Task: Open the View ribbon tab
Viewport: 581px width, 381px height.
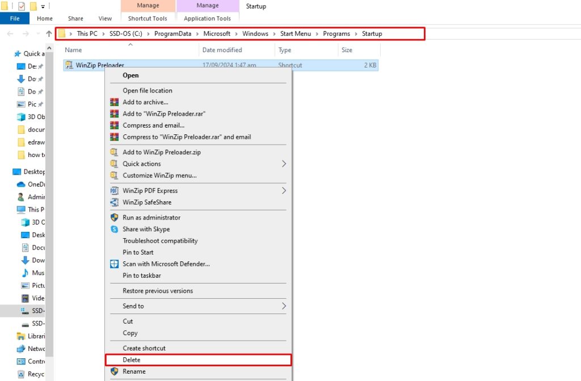Action: click(x=105, y=19)
